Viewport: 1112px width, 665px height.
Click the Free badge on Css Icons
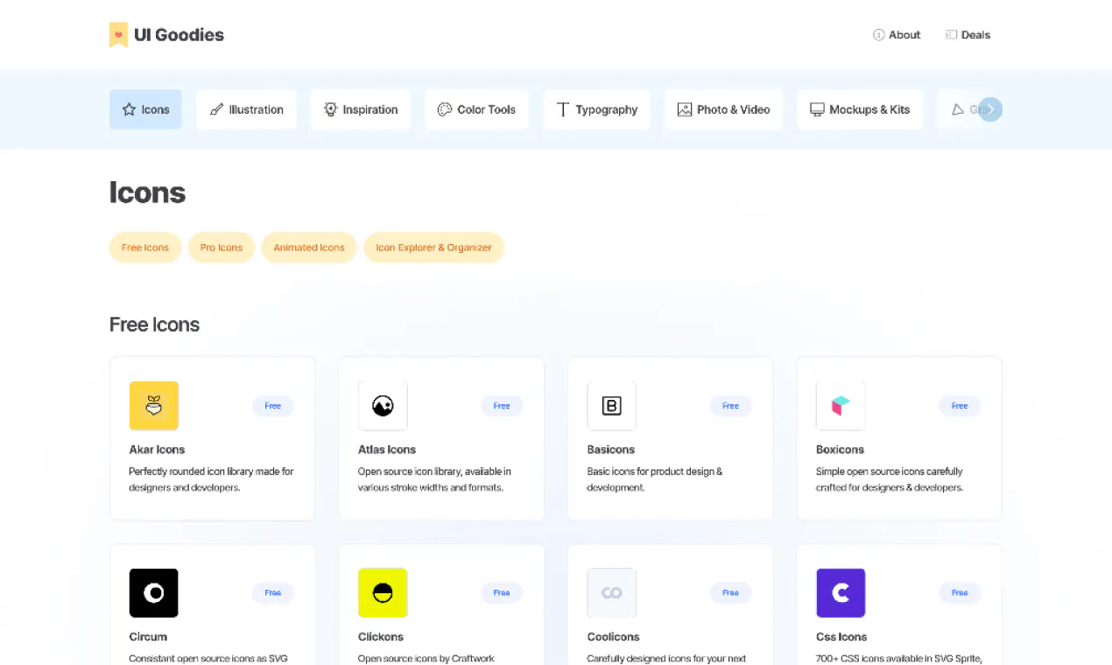coord(960,593)
